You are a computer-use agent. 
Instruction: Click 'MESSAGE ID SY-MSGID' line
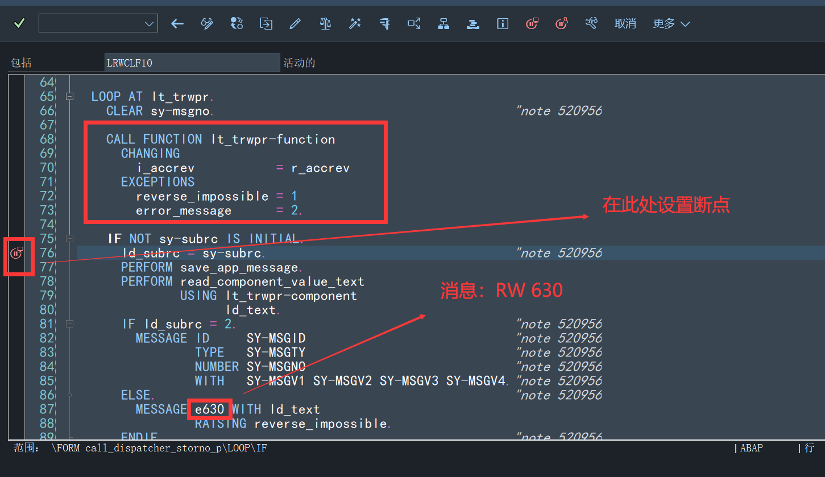click(221, 338)
